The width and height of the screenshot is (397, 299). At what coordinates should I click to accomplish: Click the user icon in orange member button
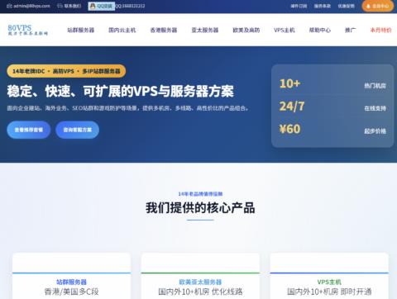(x=368, y=6)
